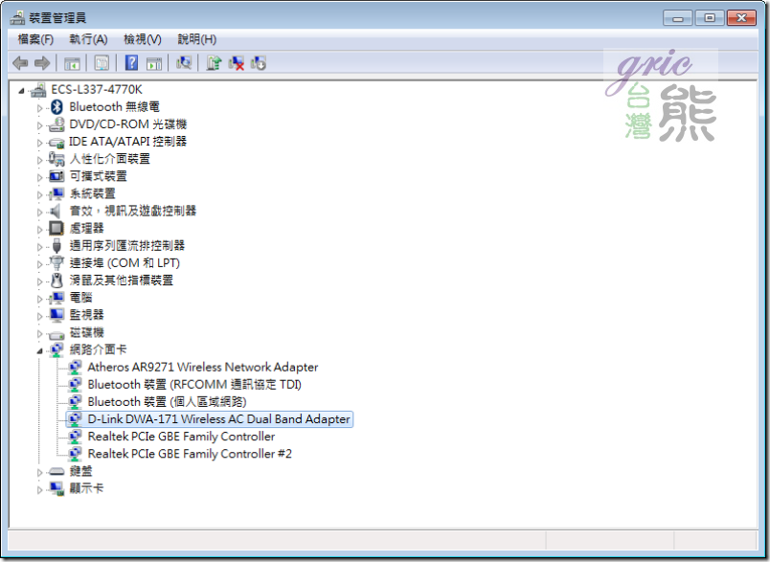Select the 電腦 label

point(81,298)
